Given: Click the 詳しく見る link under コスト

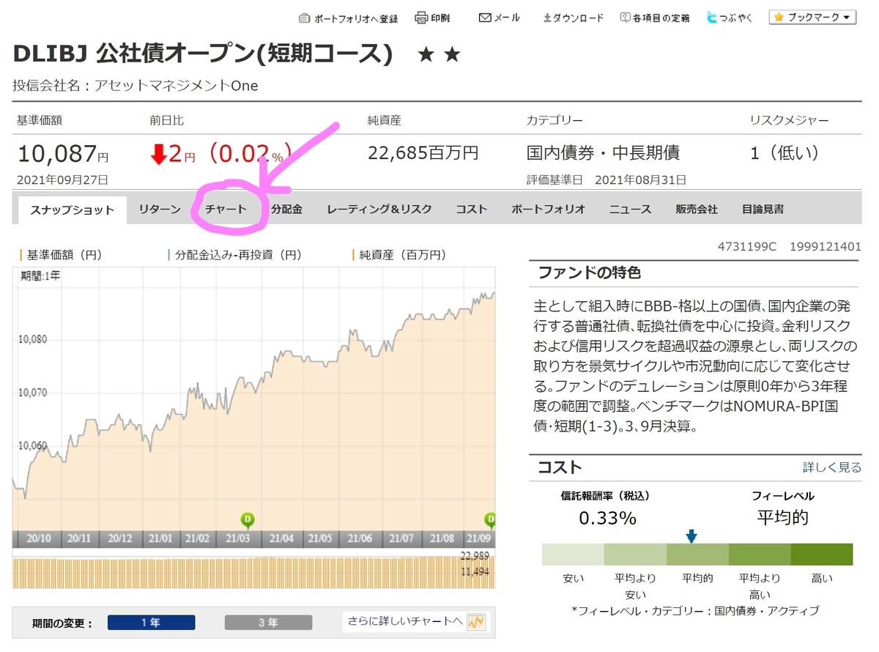Looking at the screenshot, I should click(832, 467).
